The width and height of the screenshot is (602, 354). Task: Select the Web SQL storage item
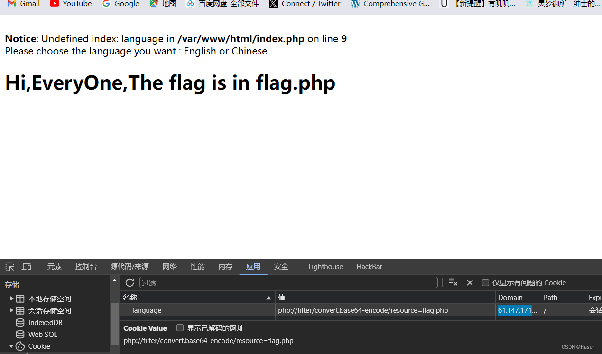(44, 334)
